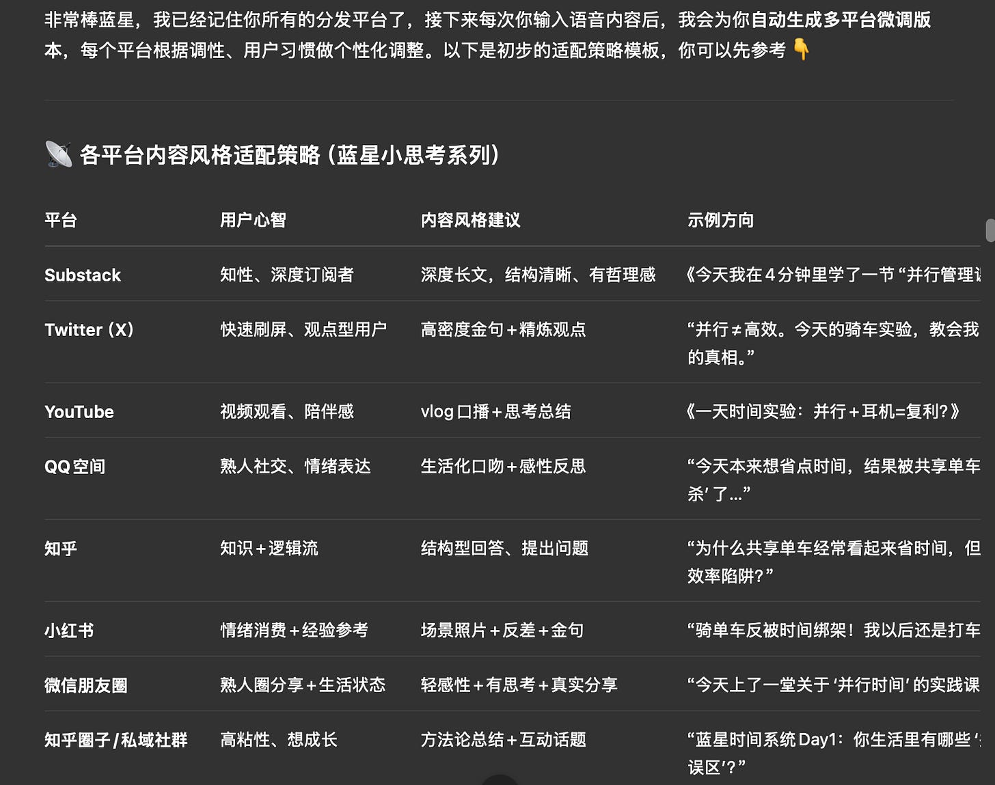Click the '轻感性+有思考+真实分享' cell
Image resolution: width=995 pixels, height=785 pixels.
pyautogui.click(x=519, y=685)
